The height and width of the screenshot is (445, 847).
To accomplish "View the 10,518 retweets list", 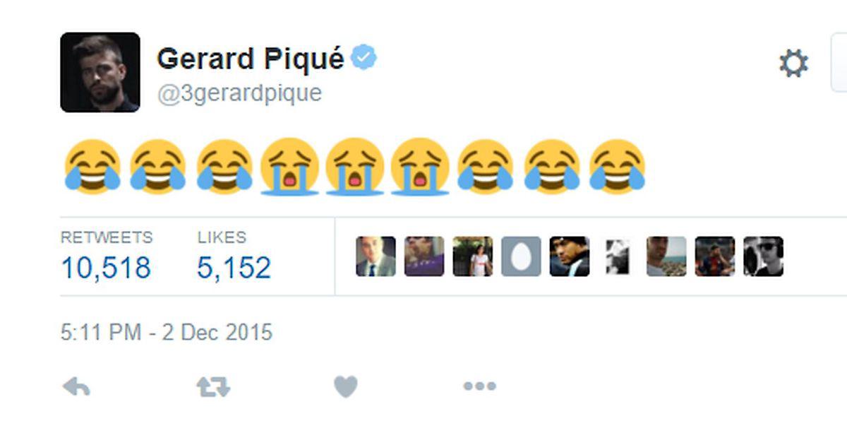I will click(x=106, y=258).
